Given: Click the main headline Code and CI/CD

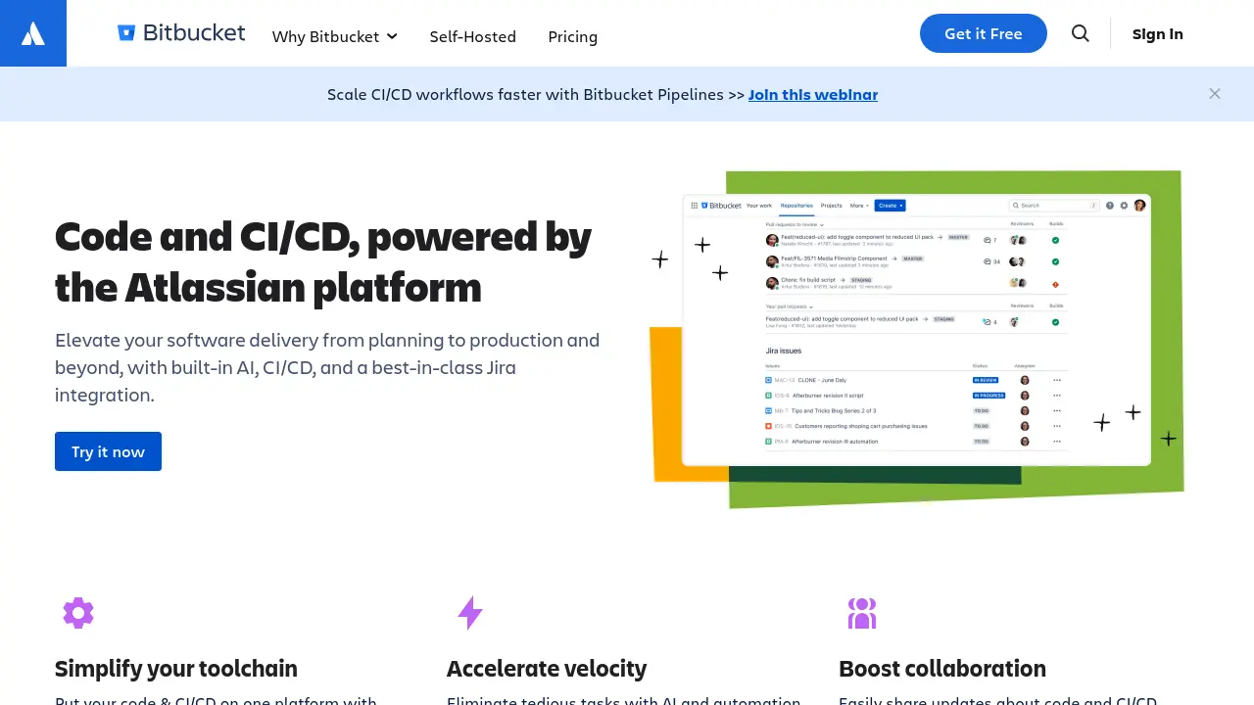Looking at the screenshot, I should pyautogui.click(x=323, y=262).
